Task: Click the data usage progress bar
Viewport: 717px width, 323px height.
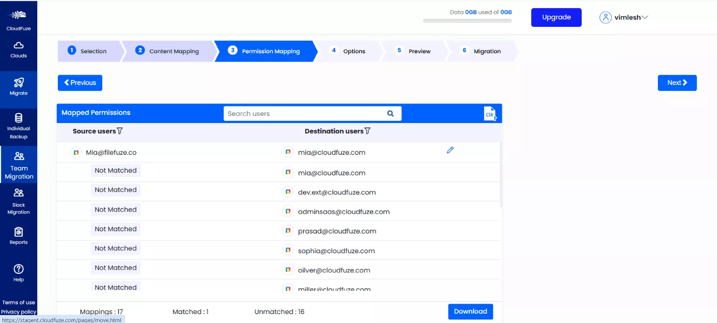Action: point(467,21)
